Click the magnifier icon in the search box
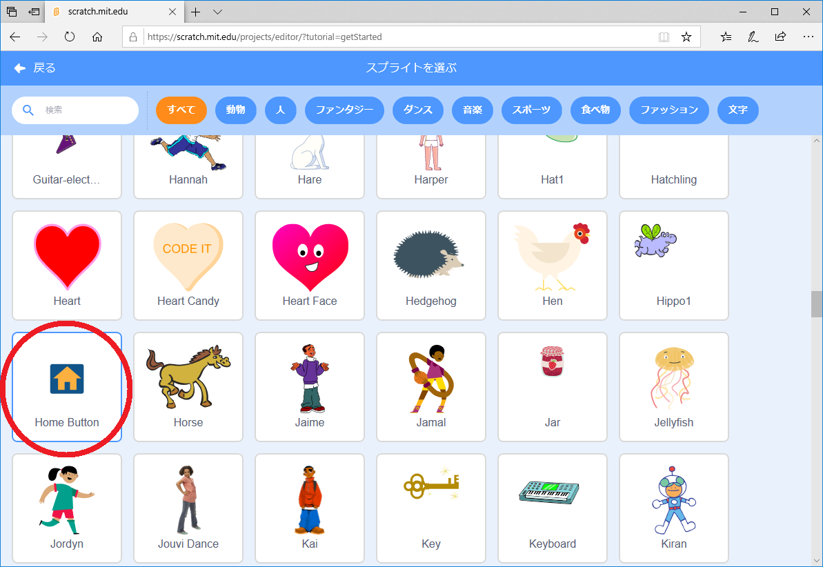The image size is (823, 567). tap(28, 110)
